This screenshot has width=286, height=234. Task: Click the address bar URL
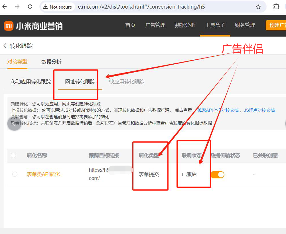click(141, 7)
